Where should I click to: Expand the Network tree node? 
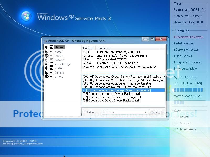[46, 60]
